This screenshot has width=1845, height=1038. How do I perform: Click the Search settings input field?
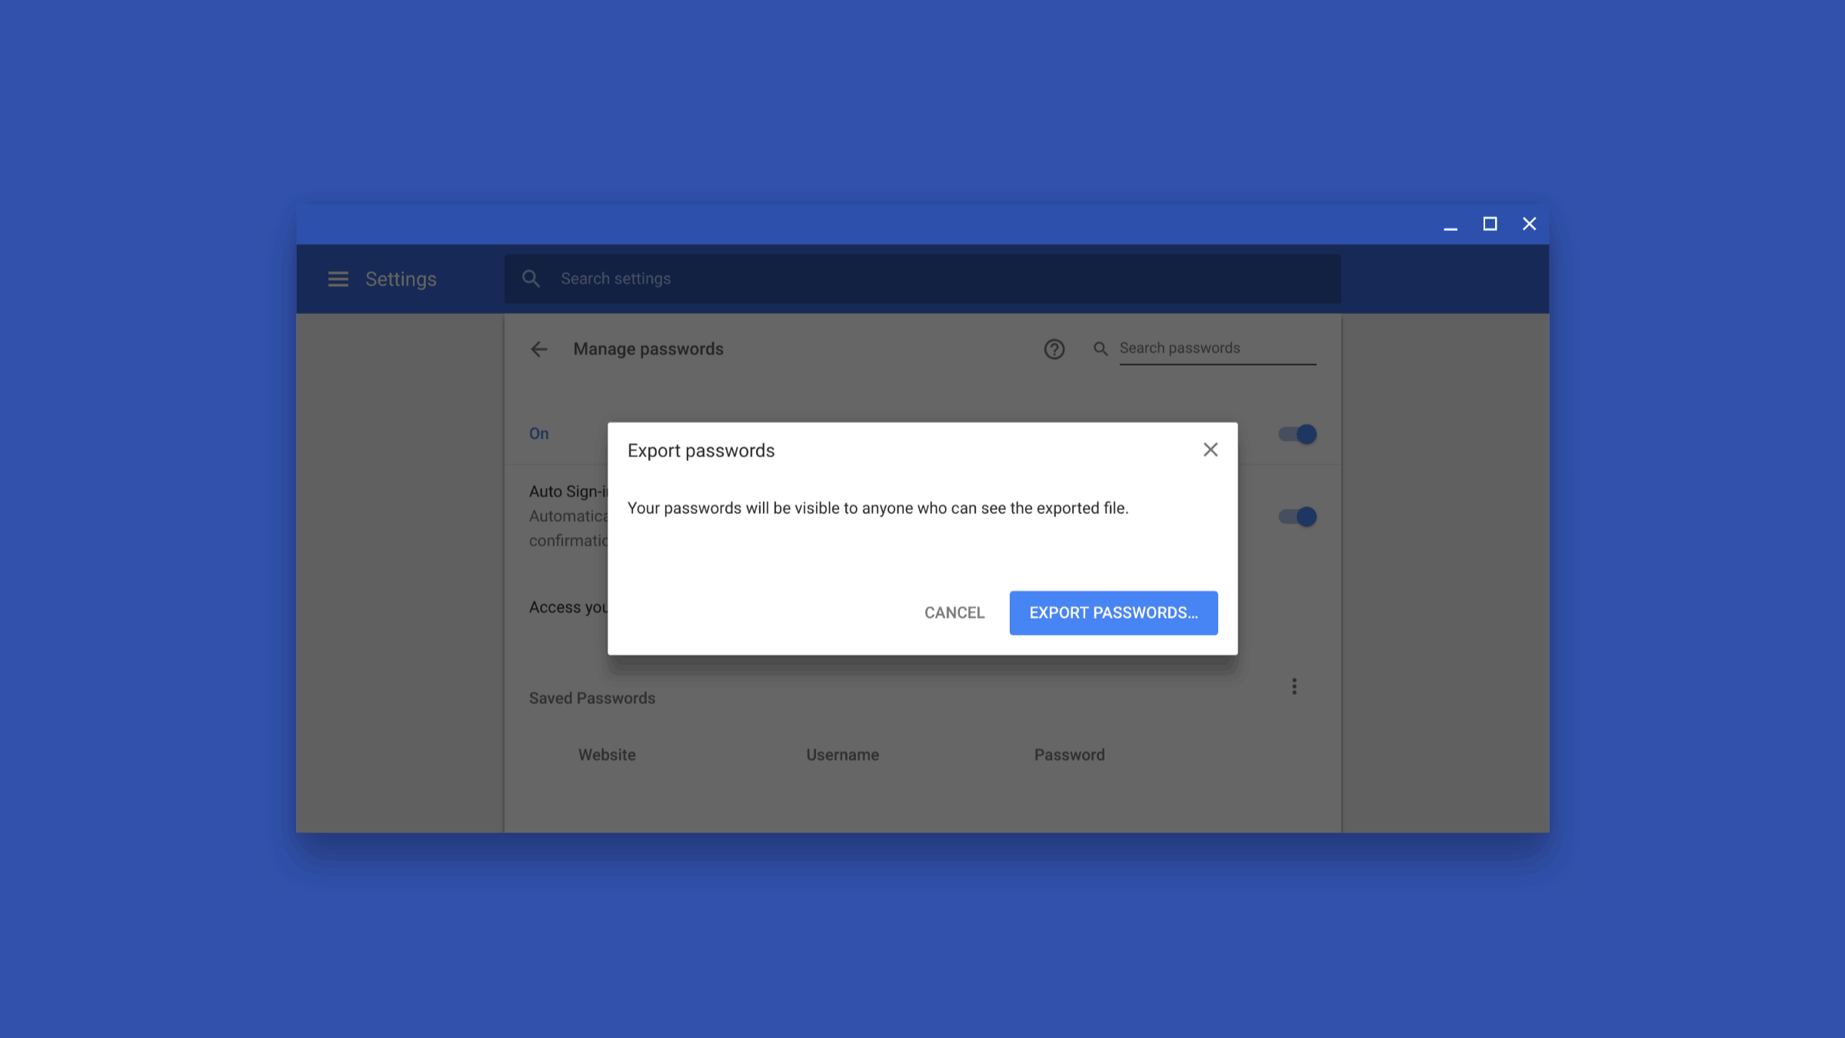click(923, 279)
